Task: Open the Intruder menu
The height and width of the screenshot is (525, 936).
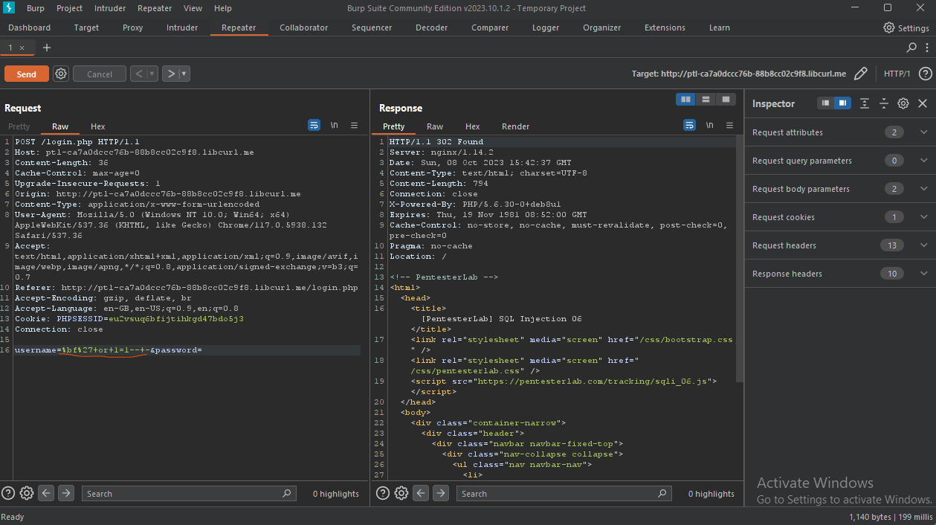Action: point(110,8)
